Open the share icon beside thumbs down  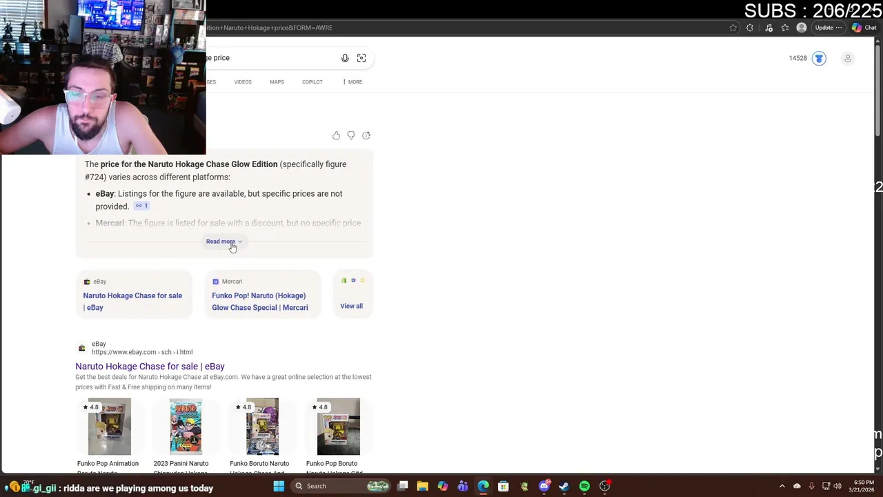pos(366,135)
